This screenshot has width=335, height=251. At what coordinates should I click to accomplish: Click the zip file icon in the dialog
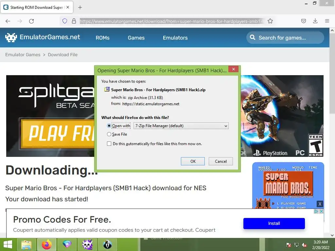coord(107,90)
